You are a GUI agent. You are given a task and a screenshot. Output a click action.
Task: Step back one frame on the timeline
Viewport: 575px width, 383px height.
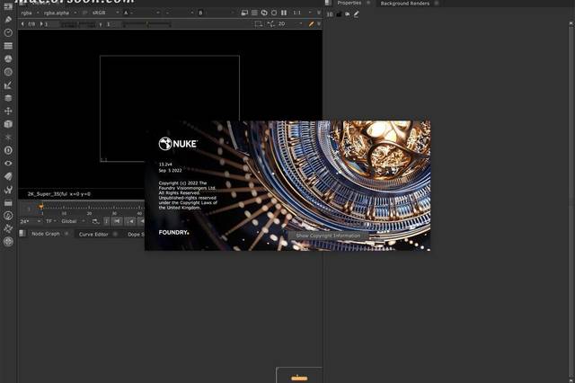click(x=130, y=221)
